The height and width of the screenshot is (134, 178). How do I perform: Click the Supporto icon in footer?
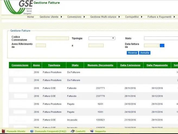pos(92,131)
